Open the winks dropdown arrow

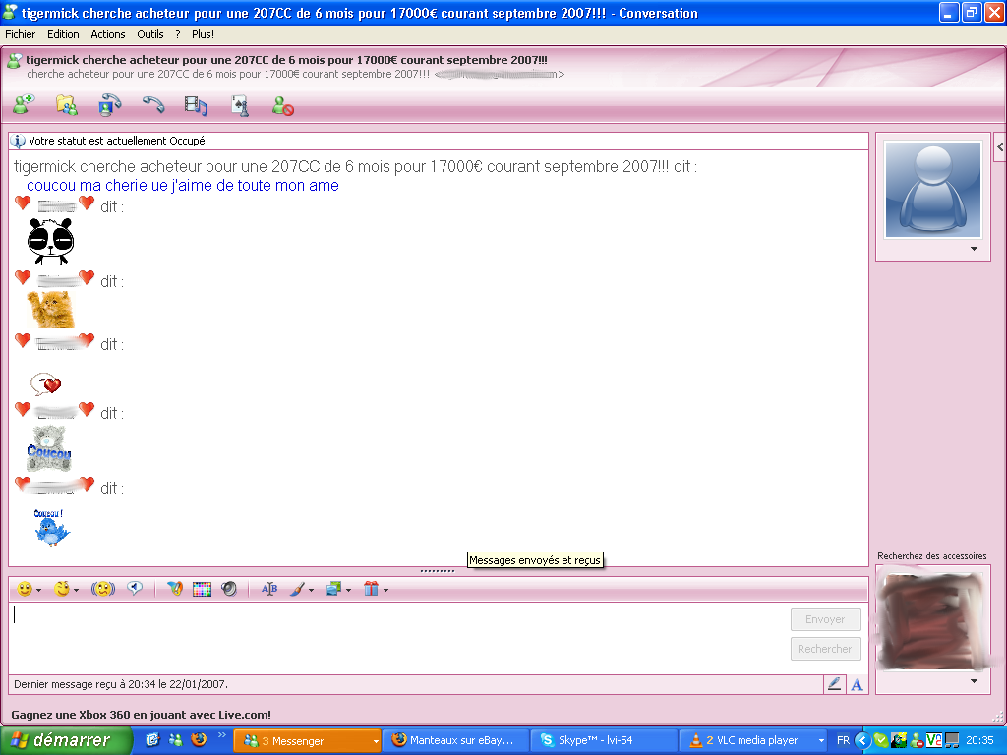click(76, 591)
